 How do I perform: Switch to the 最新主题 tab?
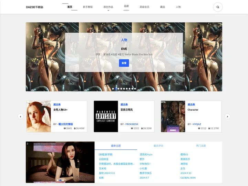(116, 146)
